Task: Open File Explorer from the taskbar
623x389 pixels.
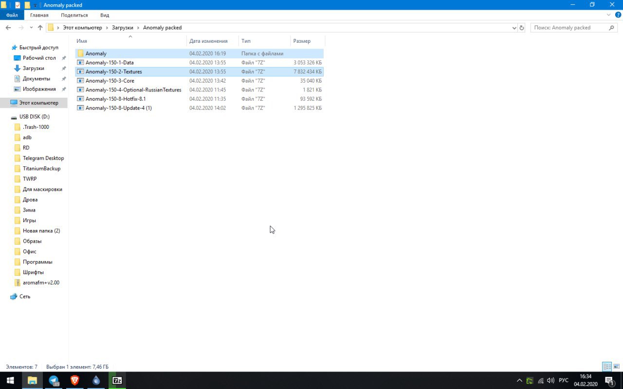Action: click(x=32, y=380)
